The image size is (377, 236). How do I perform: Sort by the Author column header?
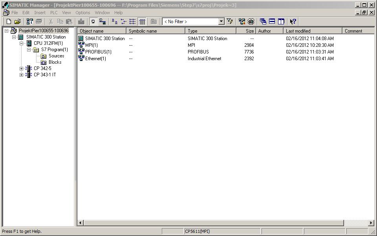pyautogui.click(x=269, y=31)
